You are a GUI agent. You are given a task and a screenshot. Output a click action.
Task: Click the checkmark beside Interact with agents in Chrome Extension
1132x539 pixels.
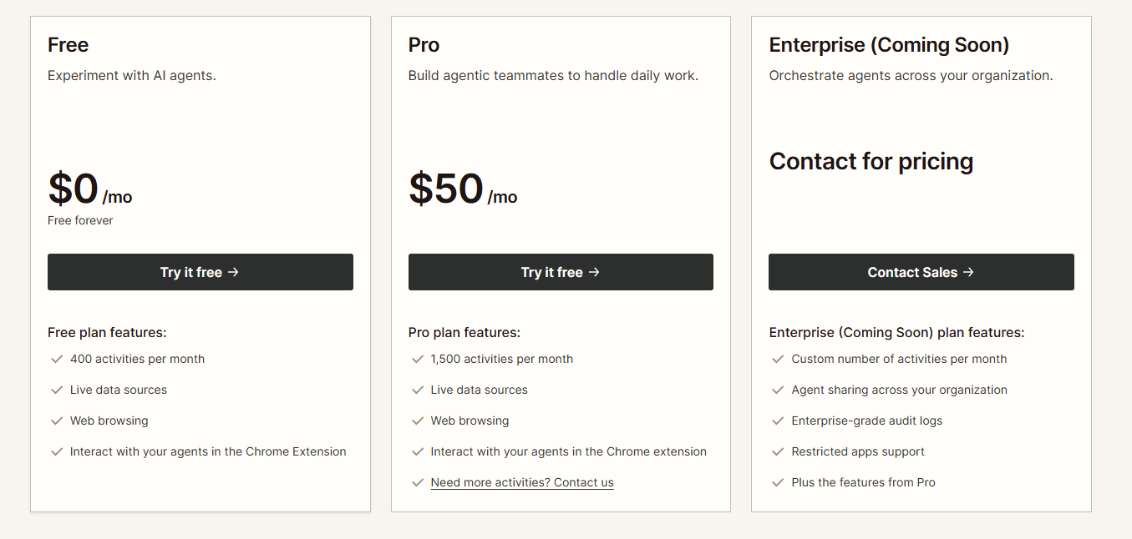[x=57, y=451]
